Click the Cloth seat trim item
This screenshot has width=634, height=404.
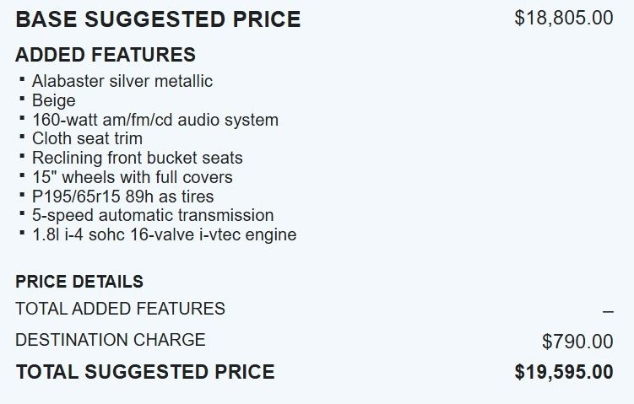tap(87, 138)
